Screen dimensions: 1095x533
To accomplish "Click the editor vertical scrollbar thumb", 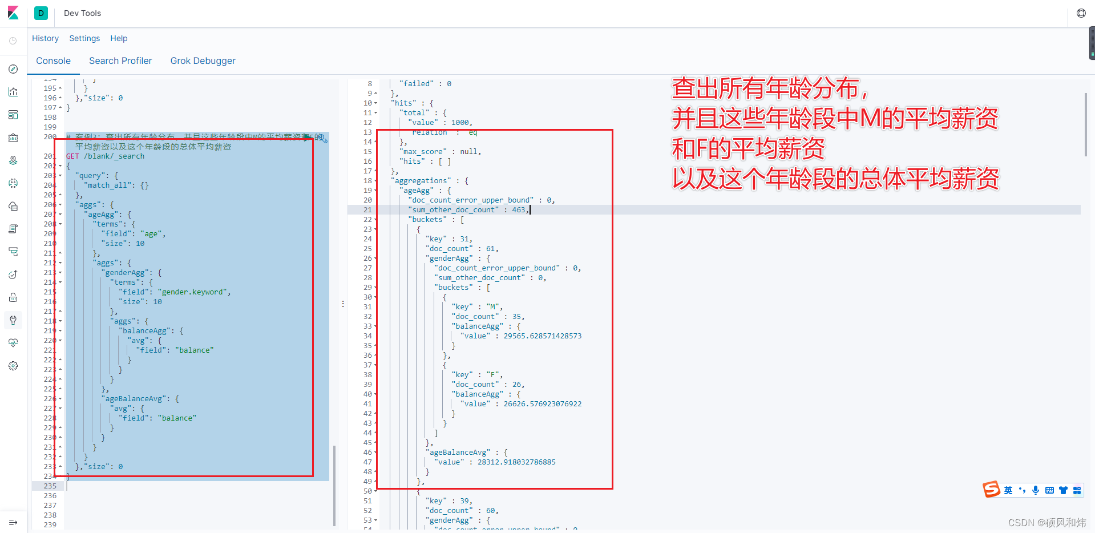I will [334, 486].
